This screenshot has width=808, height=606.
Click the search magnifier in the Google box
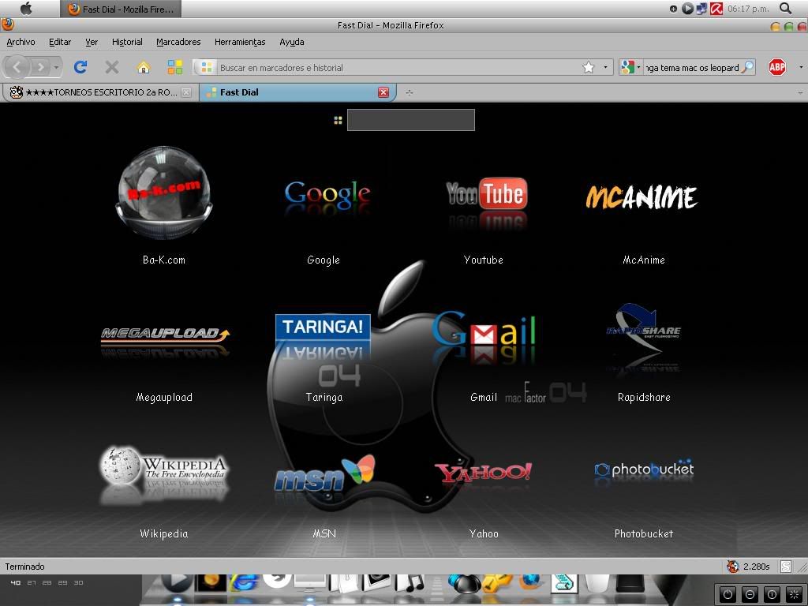tap(748, 67)
